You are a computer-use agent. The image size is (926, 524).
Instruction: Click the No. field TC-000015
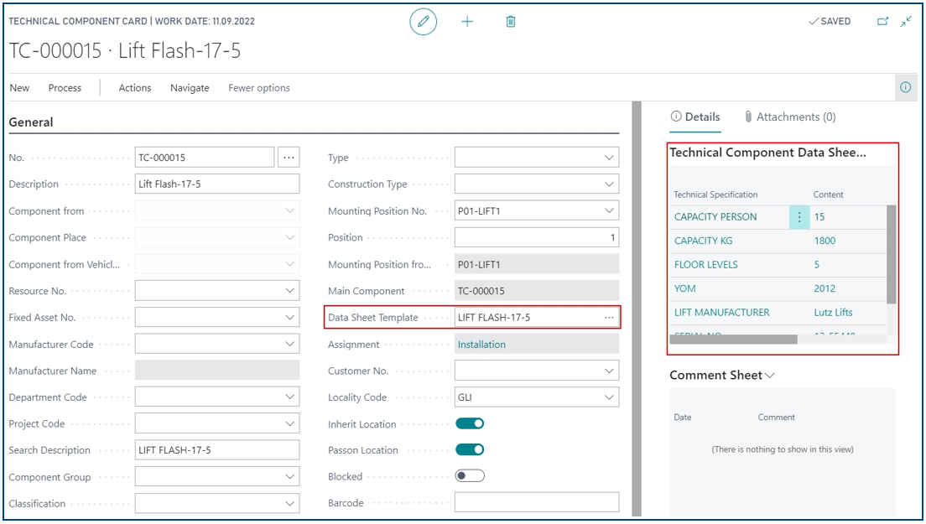(205, 158)
